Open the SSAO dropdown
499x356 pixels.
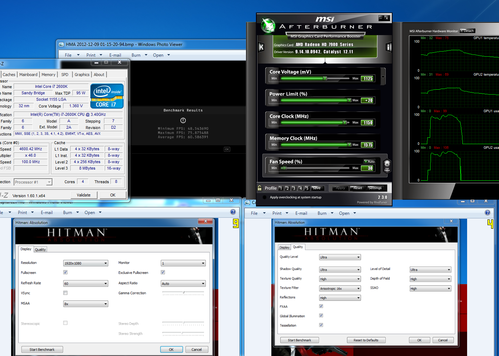pos(430,288)
